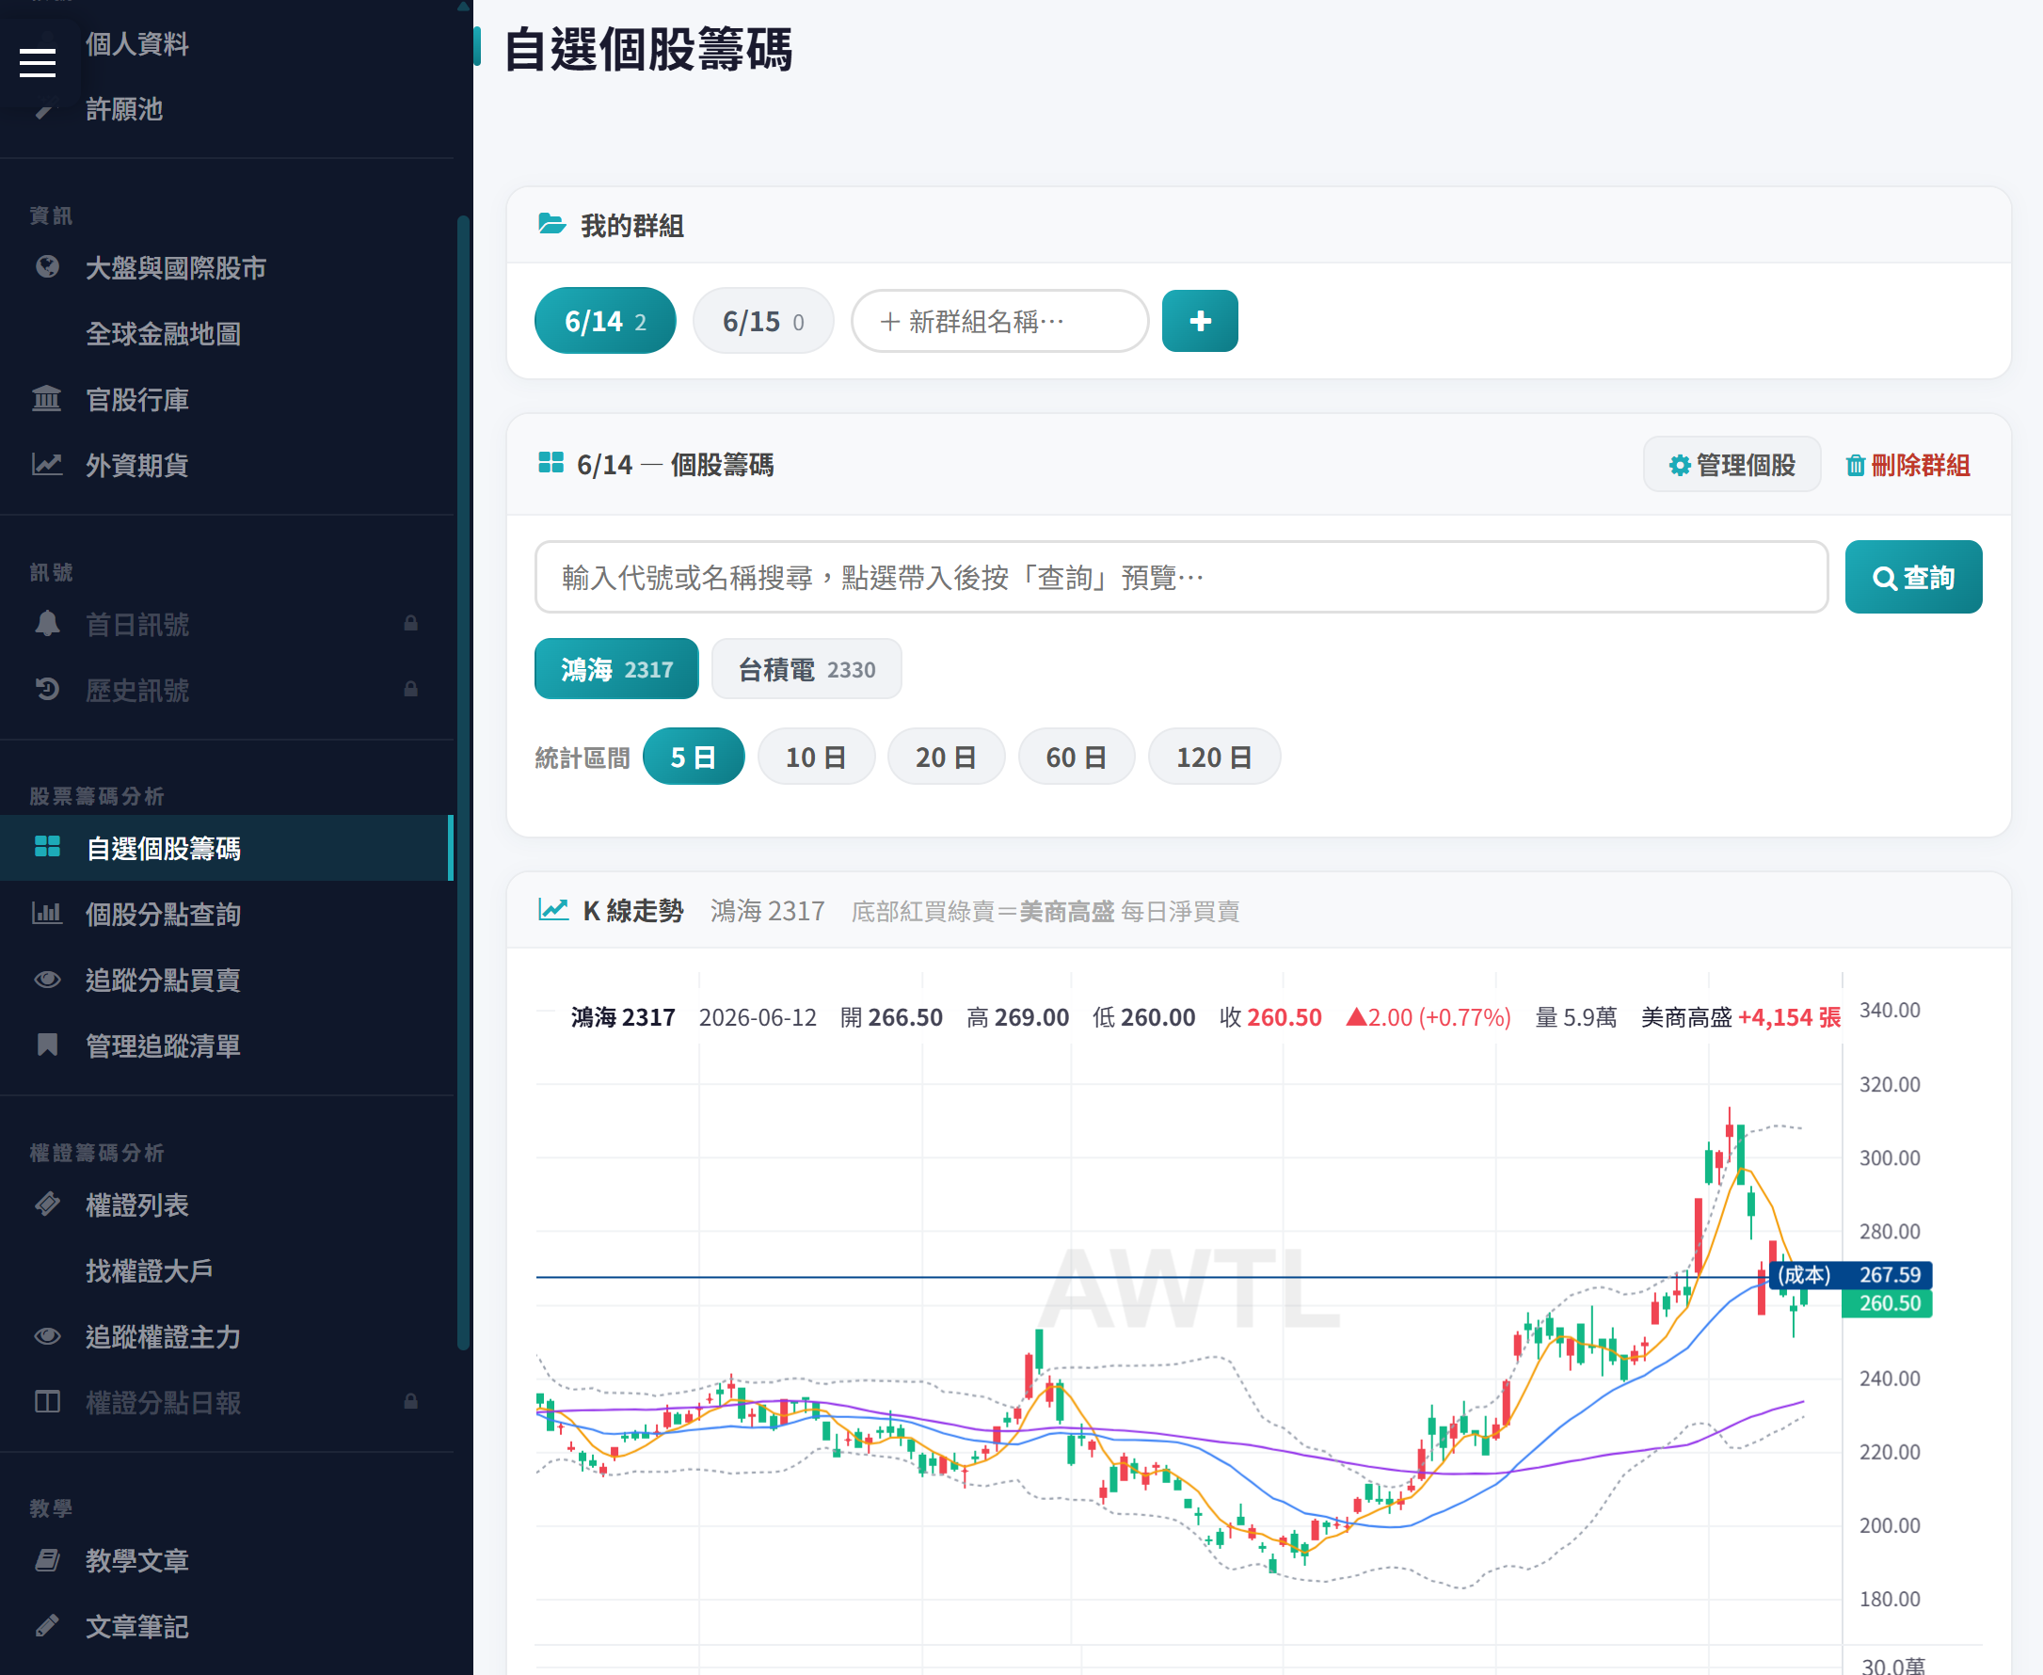Viewport: 2043px width, 1675px height.
Task: Click the 260.50 current price tag on chart
Action: [x=1888, y=1302]
